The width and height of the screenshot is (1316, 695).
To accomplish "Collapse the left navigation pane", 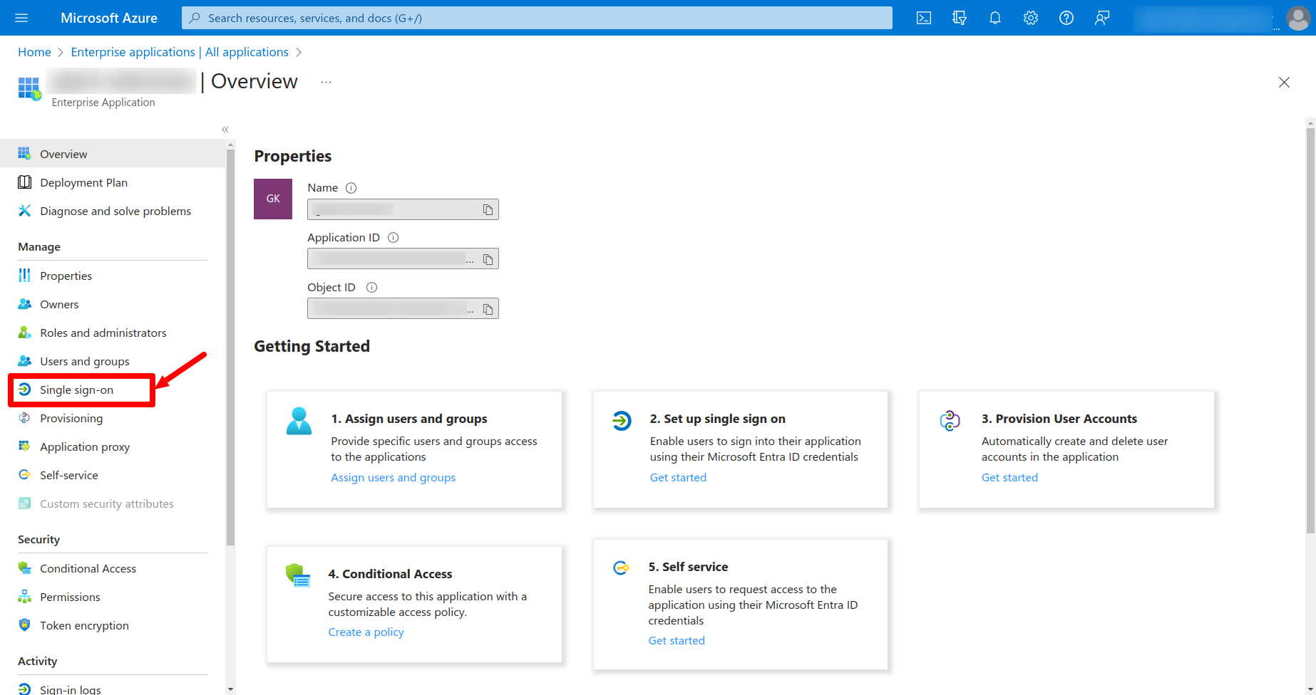I will [x=225, y=130].
